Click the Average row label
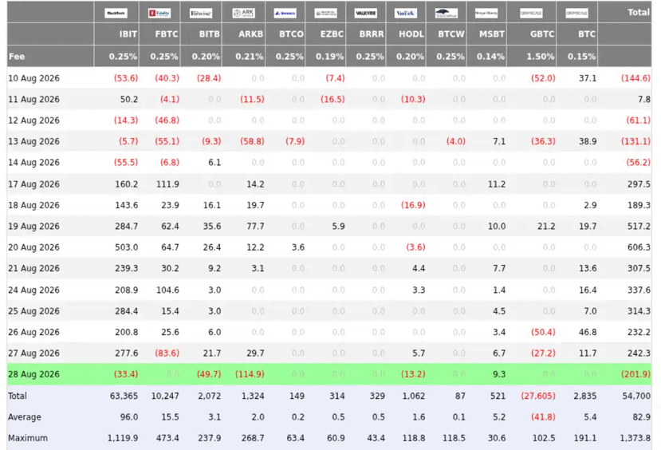This screenshot has width=661, height=450. pos(25,417)
